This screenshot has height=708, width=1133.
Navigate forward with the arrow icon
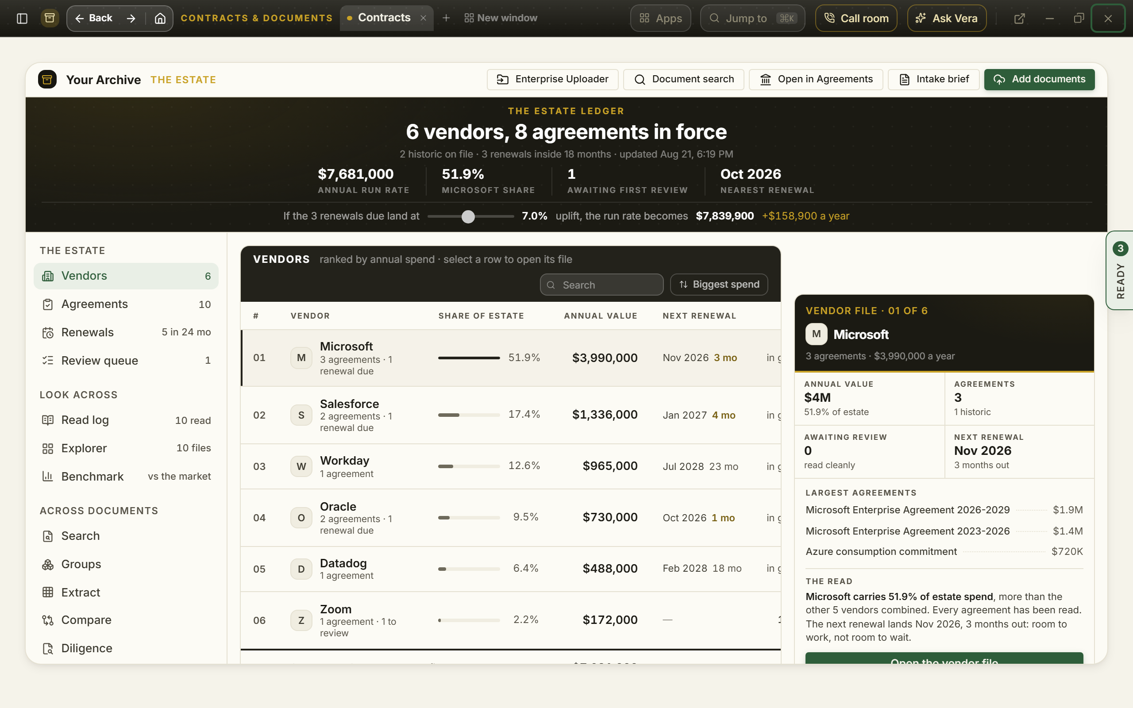click(x=131, y=18)
